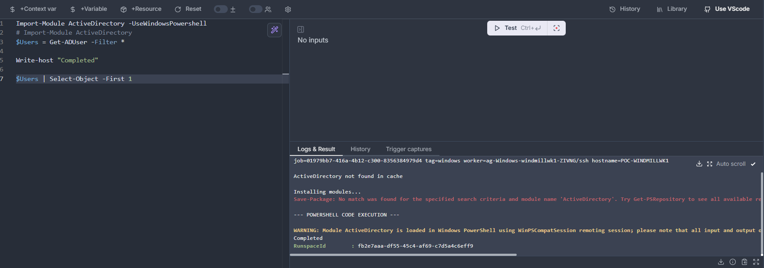The height and width of the screenshot is (268, 764).
Task: Click log text 'ActiveDirectory not found in cache'
Action: 348,176
